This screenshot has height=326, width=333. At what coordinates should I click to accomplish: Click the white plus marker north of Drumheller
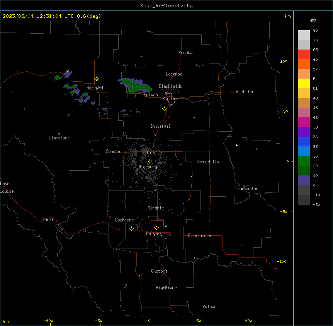(236, 145)
